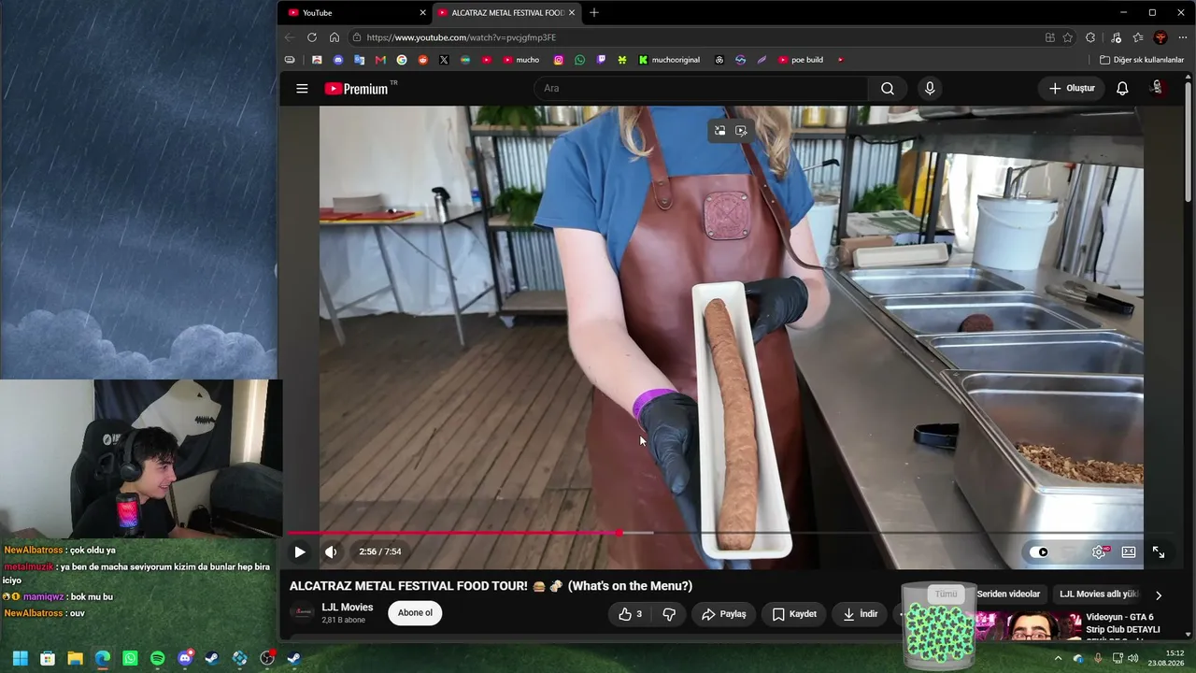
Task: Open the Twitch bookmark
Action: [601, 60]
